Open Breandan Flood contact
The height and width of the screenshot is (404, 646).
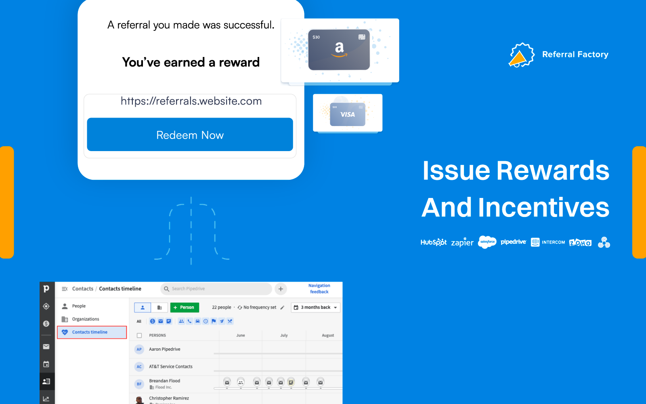[x=165, y=381]
